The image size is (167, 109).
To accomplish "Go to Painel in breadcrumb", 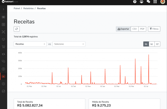I will (x=17, y=8).
